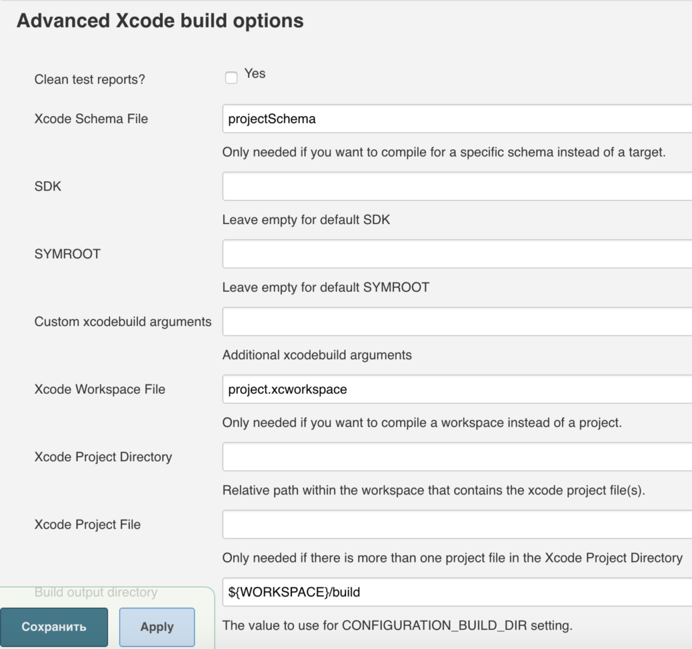Screen dimensions: 692x649
Task: Click the 'more than one project file' help text
Action: pos(452,558)
